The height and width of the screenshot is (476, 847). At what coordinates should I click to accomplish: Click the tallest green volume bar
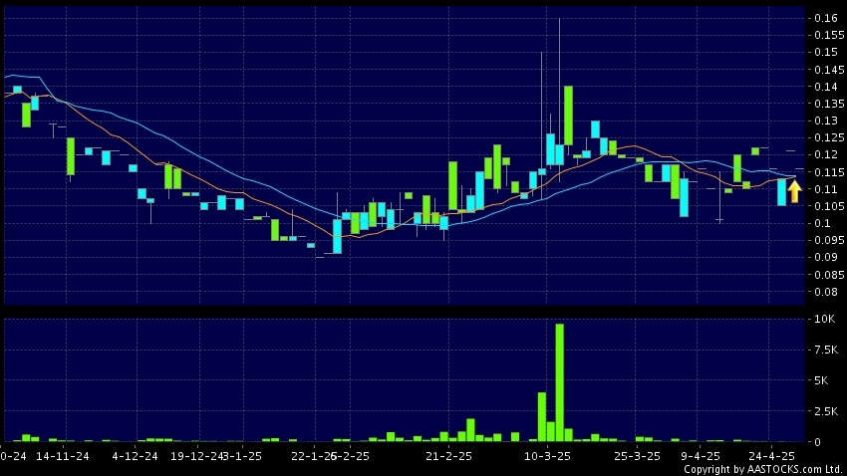[x=560, y=382]
